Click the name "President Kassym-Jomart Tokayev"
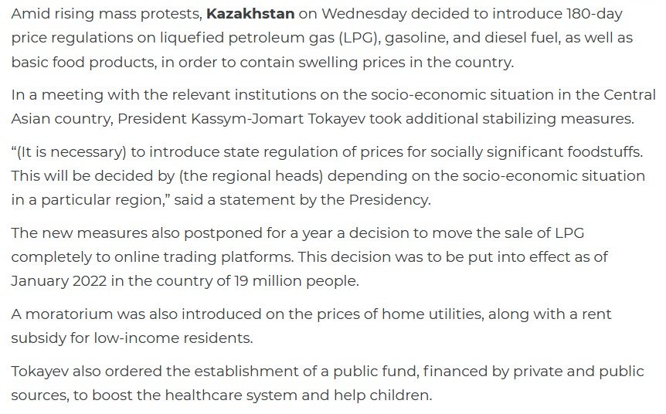This screenshot has width=666, height=414. pos(253,118)
